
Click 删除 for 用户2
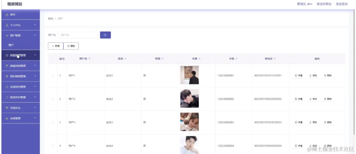(x=328, y=99)
